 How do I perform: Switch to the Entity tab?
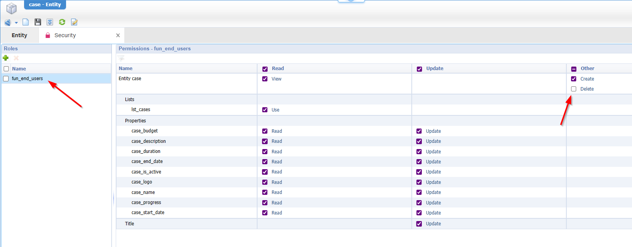coord(19,35)
